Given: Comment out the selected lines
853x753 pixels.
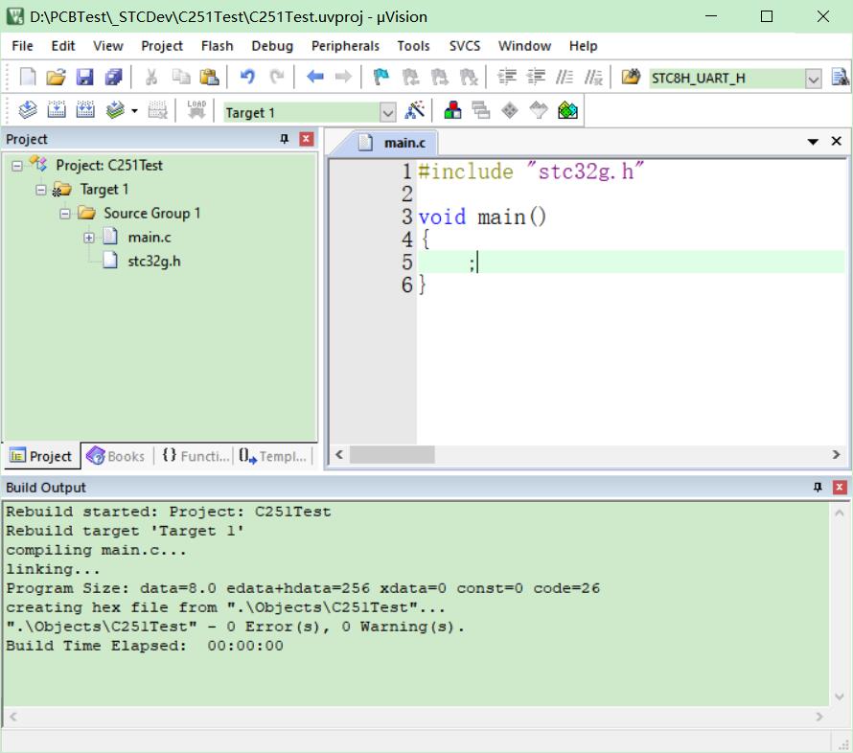Looking at the screenshot, I should (x=565, y=78).
